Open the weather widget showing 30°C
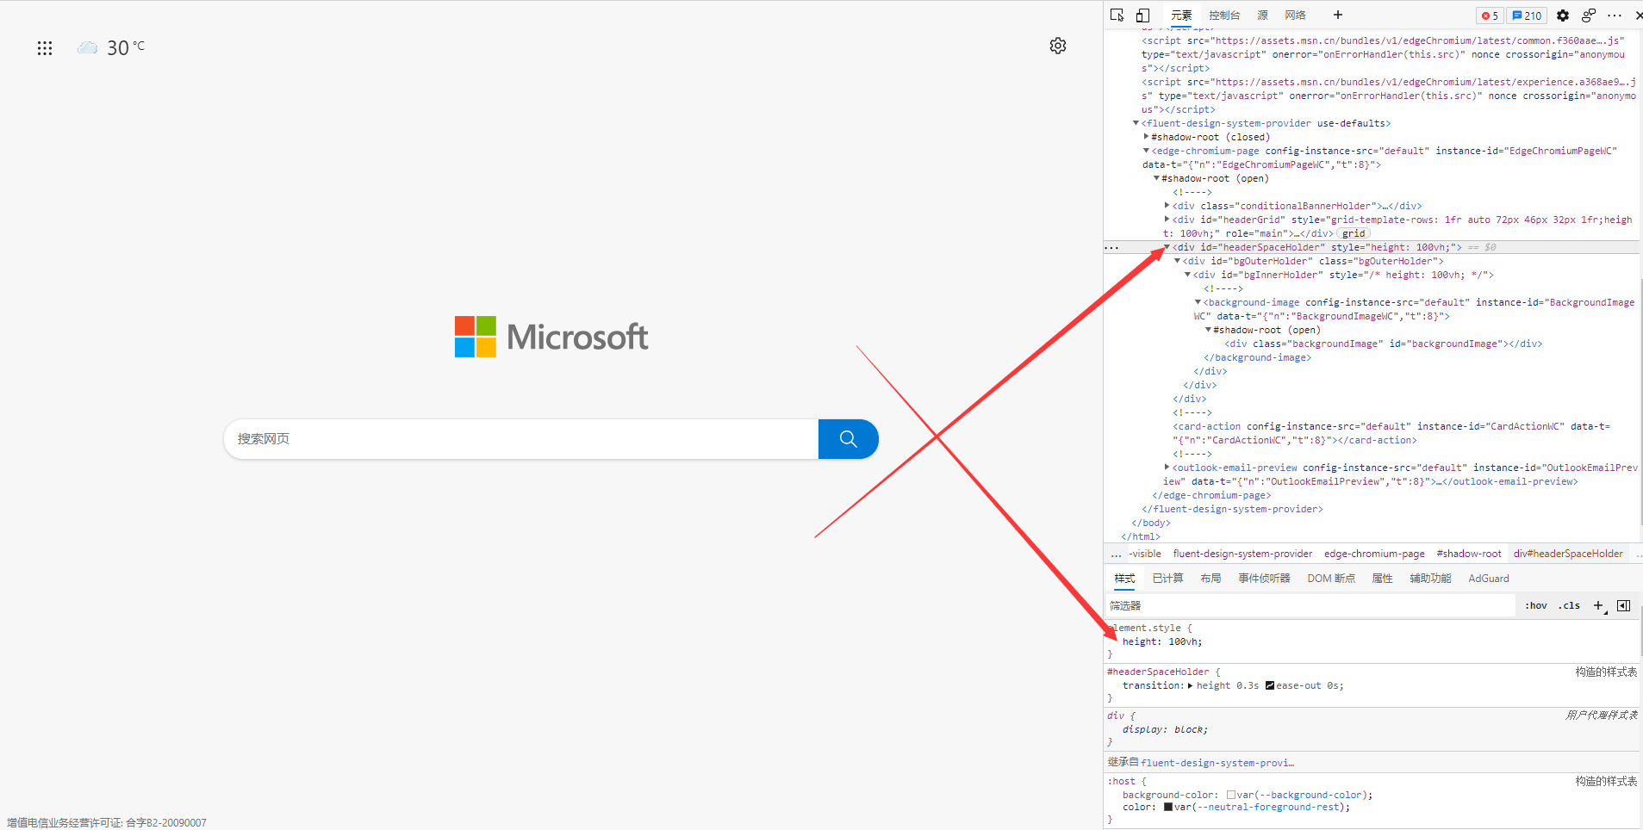The image size is (1643, 830). 111,47
